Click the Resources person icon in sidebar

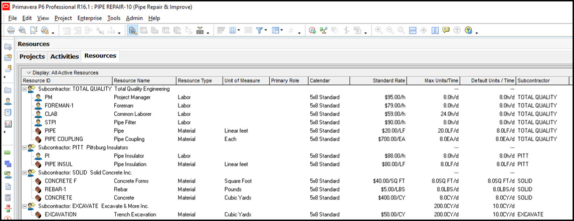[8, 101]
